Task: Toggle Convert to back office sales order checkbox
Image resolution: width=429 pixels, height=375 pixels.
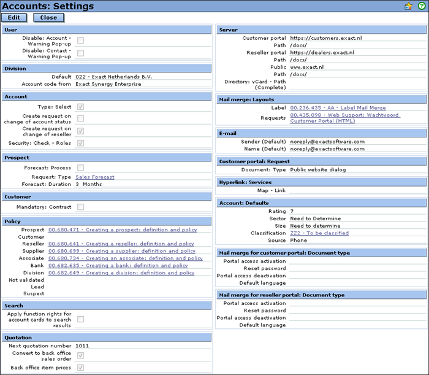Action: [x=80, y=355]
